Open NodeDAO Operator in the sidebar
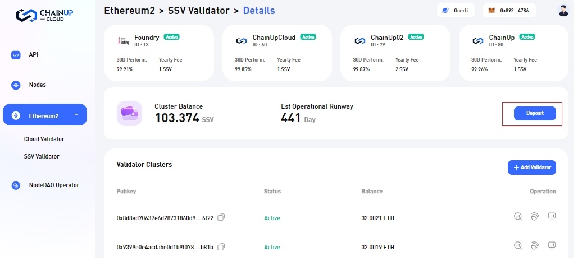The height and width of the screenshot is (261, 578). coord(53,185)
